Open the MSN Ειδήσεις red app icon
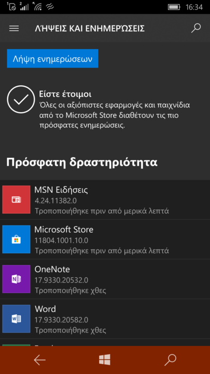The height and width of the screenshot is (374, 210). pyautogui.click(x=16, y=199)
